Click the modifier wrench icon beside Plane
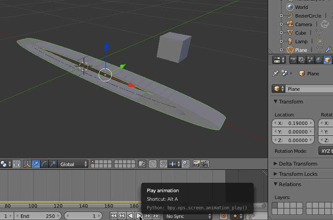This screenshot has height=220, width=333. [x=328, y=50]
